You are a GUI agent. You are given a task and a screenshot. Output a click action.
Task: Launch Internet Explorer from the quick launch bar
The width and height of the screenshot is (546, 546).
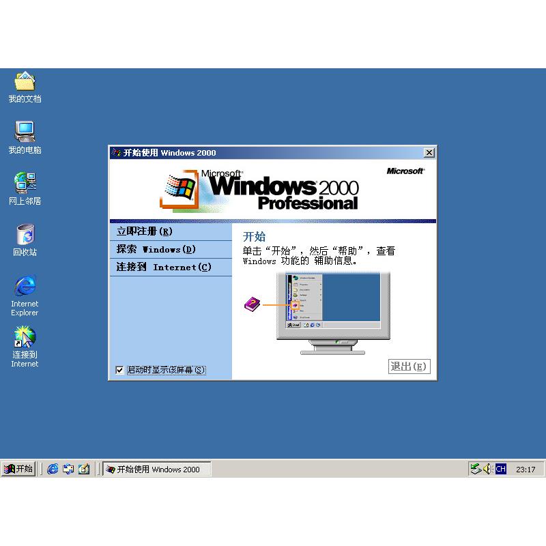[53, 469]
